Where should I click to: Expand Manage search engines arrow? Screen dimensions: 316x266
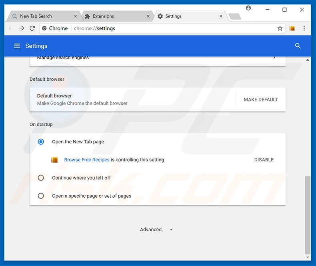pyautogui.click(x=274, y=58)
